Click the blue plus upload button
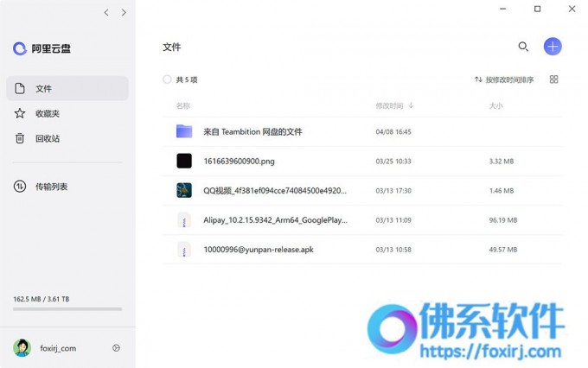This screenshot has width=588, height=368. [553, 47]
